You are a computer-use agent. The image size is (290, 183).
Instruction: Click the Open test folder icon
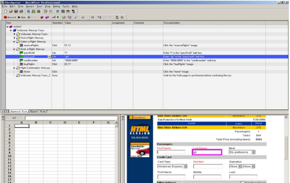coord(11,12)
